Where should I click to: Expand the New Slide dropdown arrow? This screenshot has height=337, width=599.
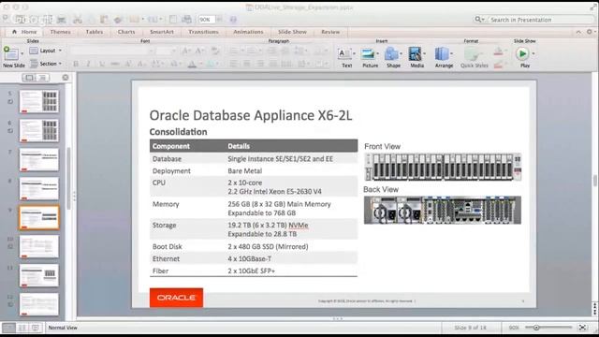[x=22, y=53]
